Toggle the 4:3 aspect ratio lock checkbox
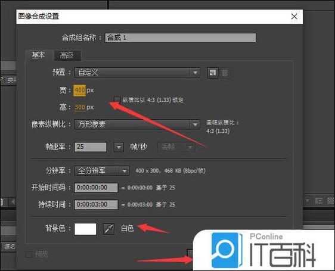Screen dimensions: 335x271 (x=117, y=99)
